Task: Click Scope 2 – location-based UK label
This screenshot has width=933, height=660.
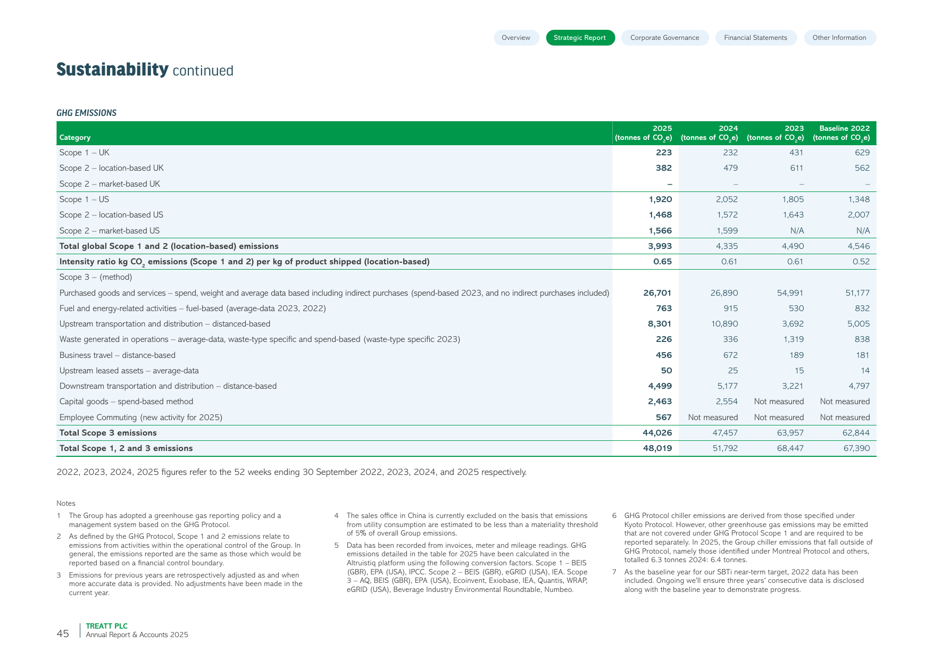Action: click(111, 168)
